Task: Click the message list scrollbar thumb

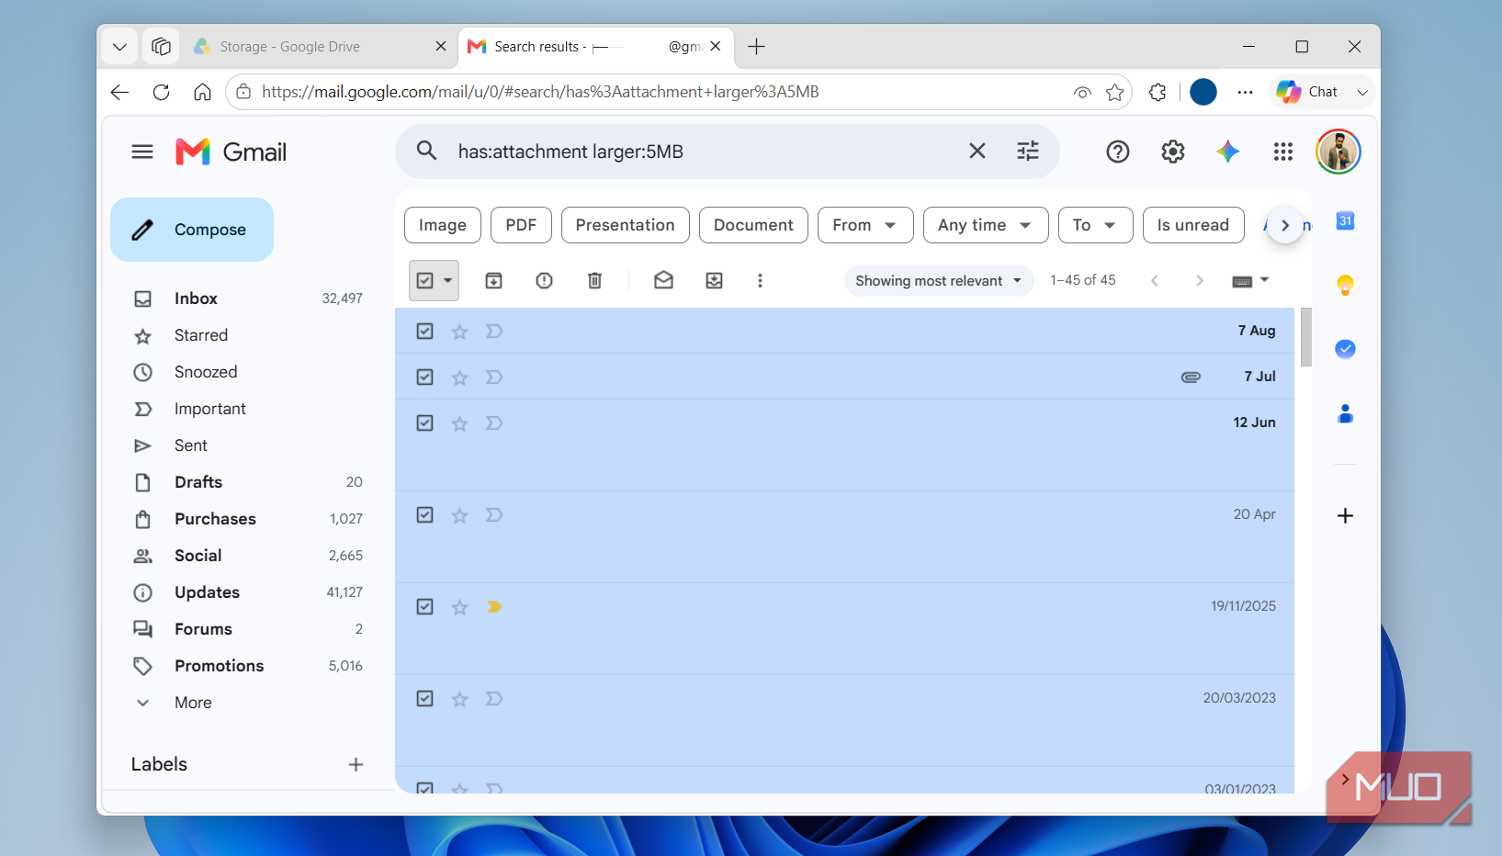Action: [1306, 337]
